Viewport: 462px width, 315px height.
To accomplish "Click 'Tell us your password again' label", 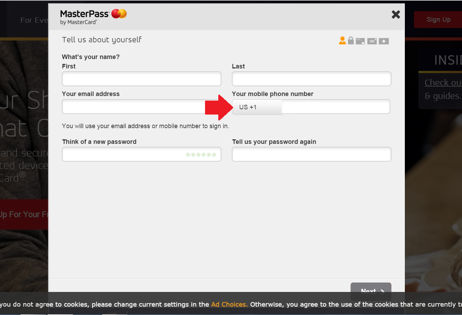I will pyautogui.click(x=274, y=142).
